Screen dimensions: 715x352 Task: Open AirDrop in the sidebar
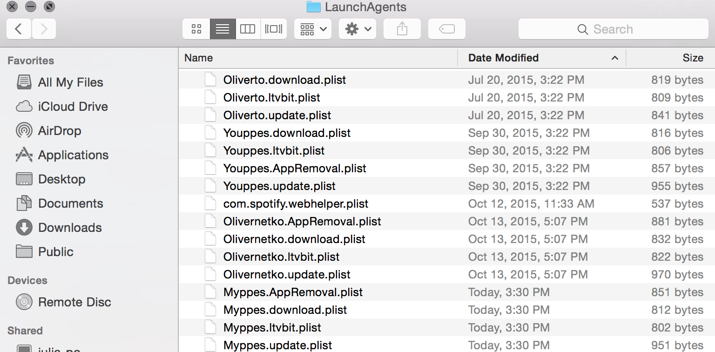tap(59, 131)
